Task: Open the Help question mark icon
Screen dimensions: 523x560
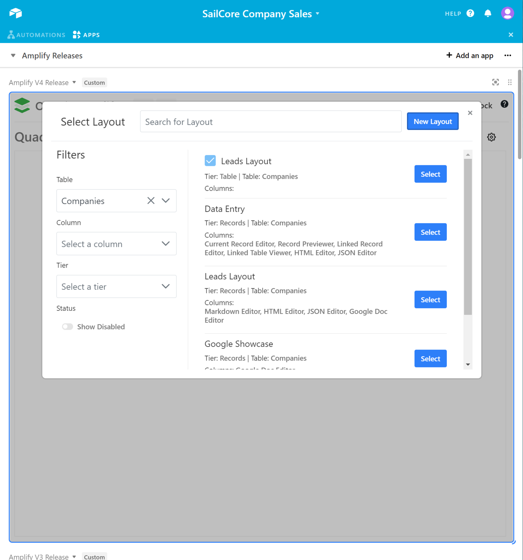Action: [470, 13]
